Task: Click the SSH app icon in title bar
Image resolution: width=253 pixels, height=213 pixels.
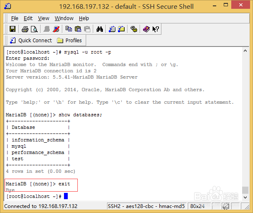Action: [x=8, y=6]
